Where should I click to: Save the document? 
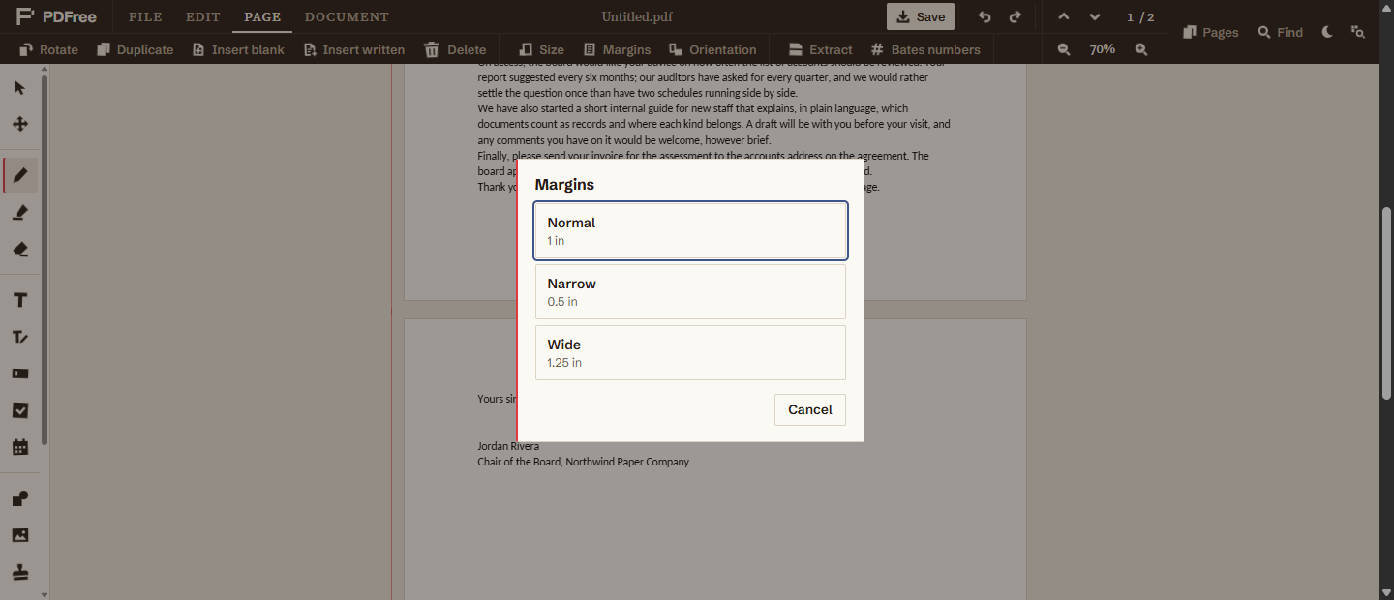921,16
